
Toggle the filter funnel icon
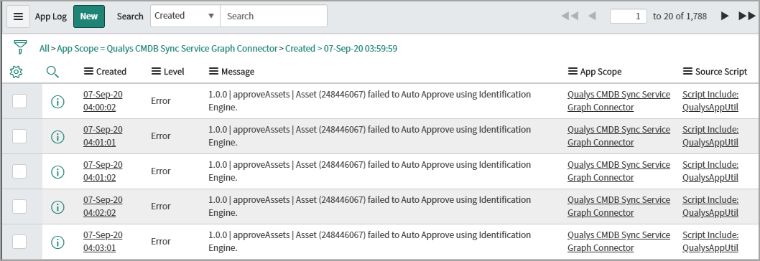coord(20,47)
